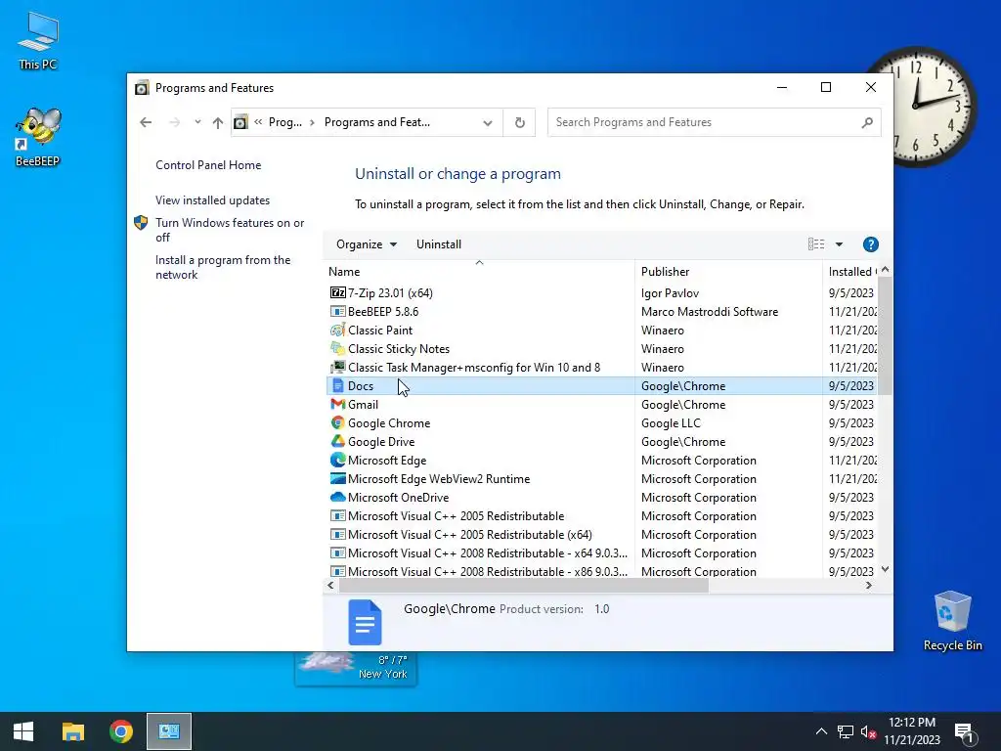This screenshot has height=751, width=1001.
Task: Click the horizontal scrollbar right arrow
Action: [868, 585]
